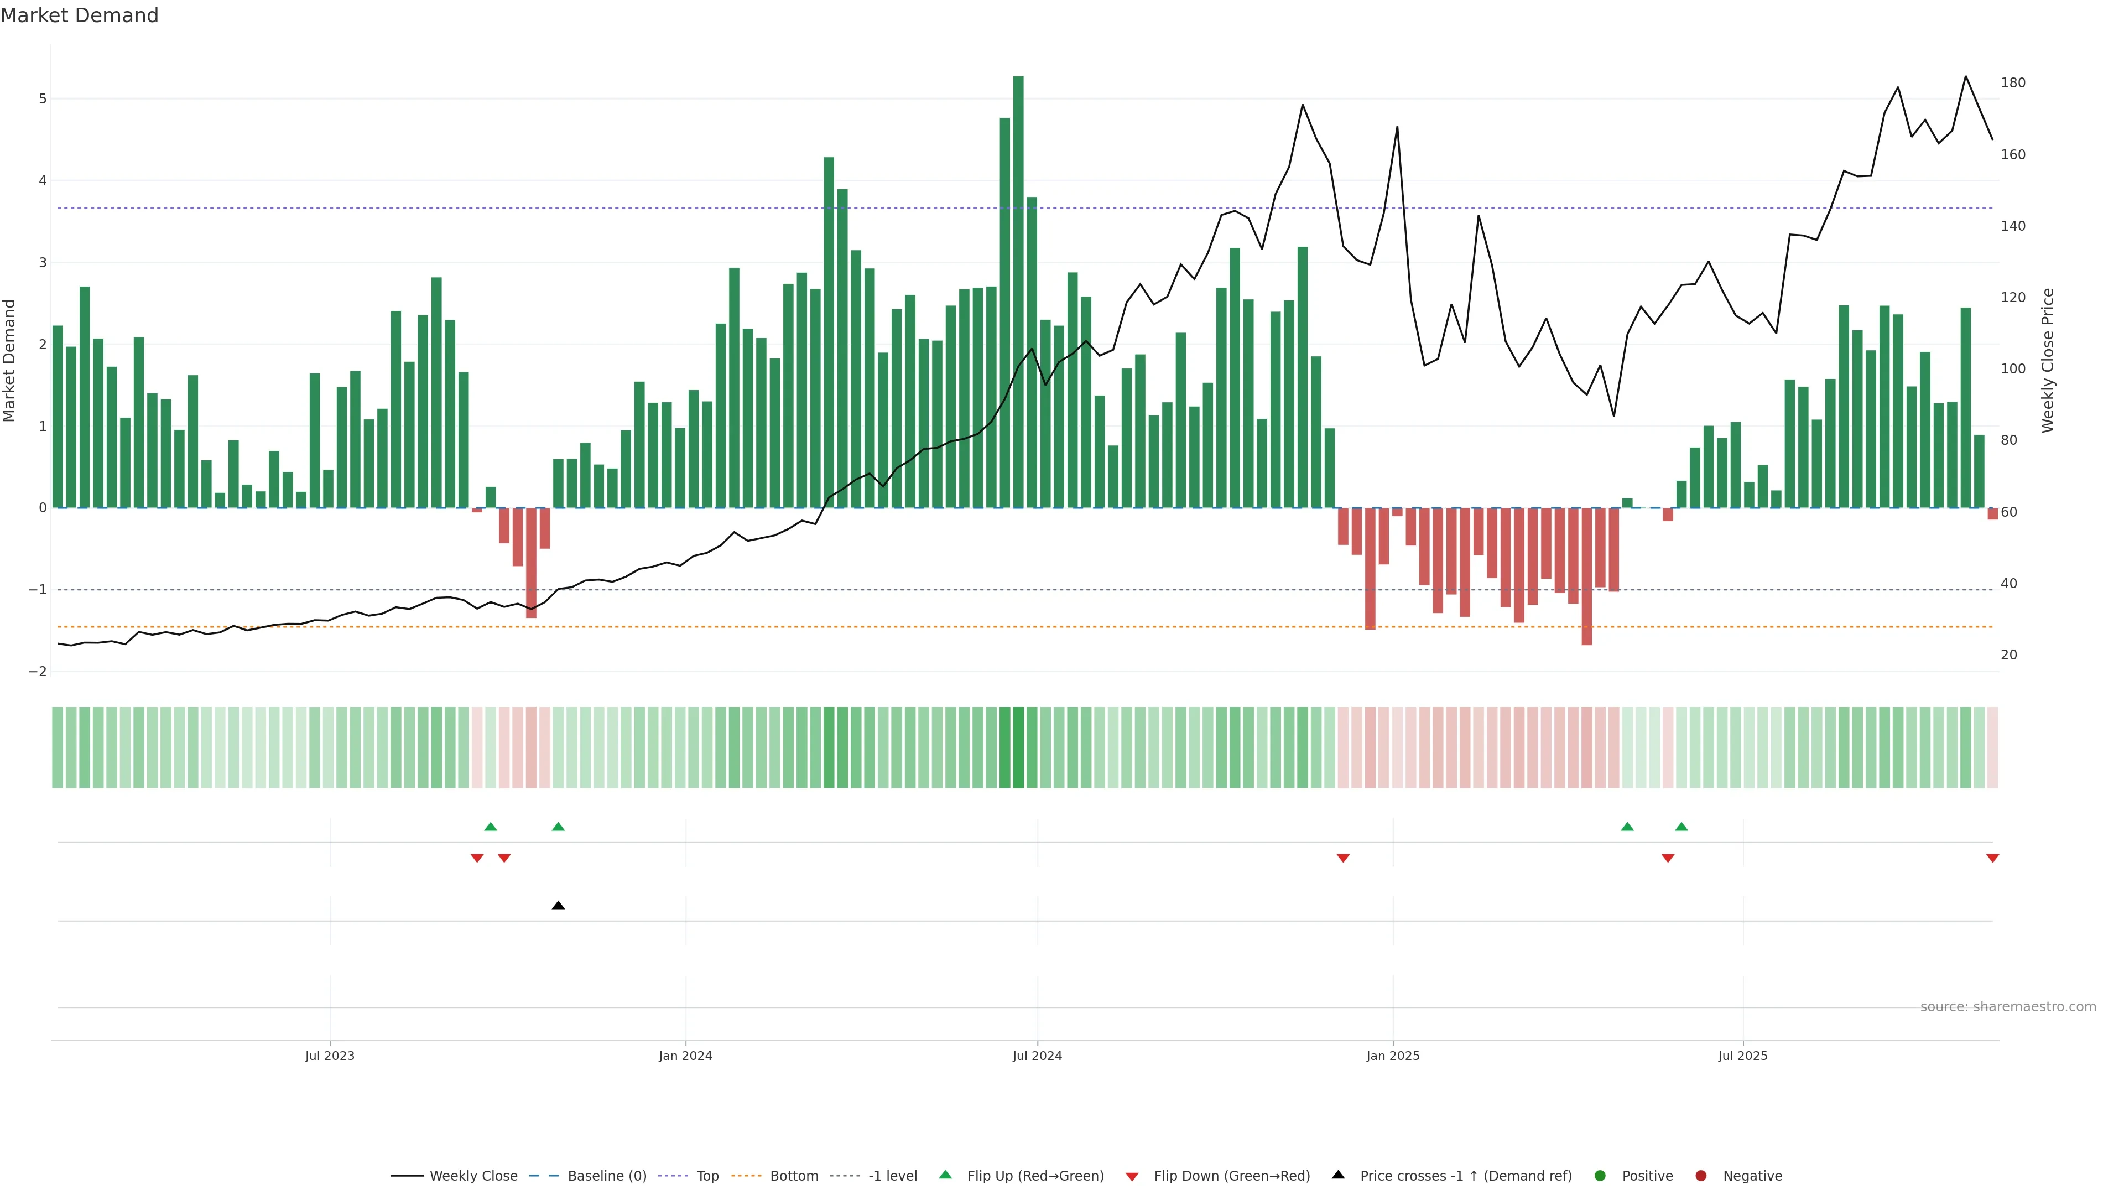This screenshot has width=2124, height=1195.
Task: Click black Price crosses -1 legend triangle
Action: [1338, 1175]
